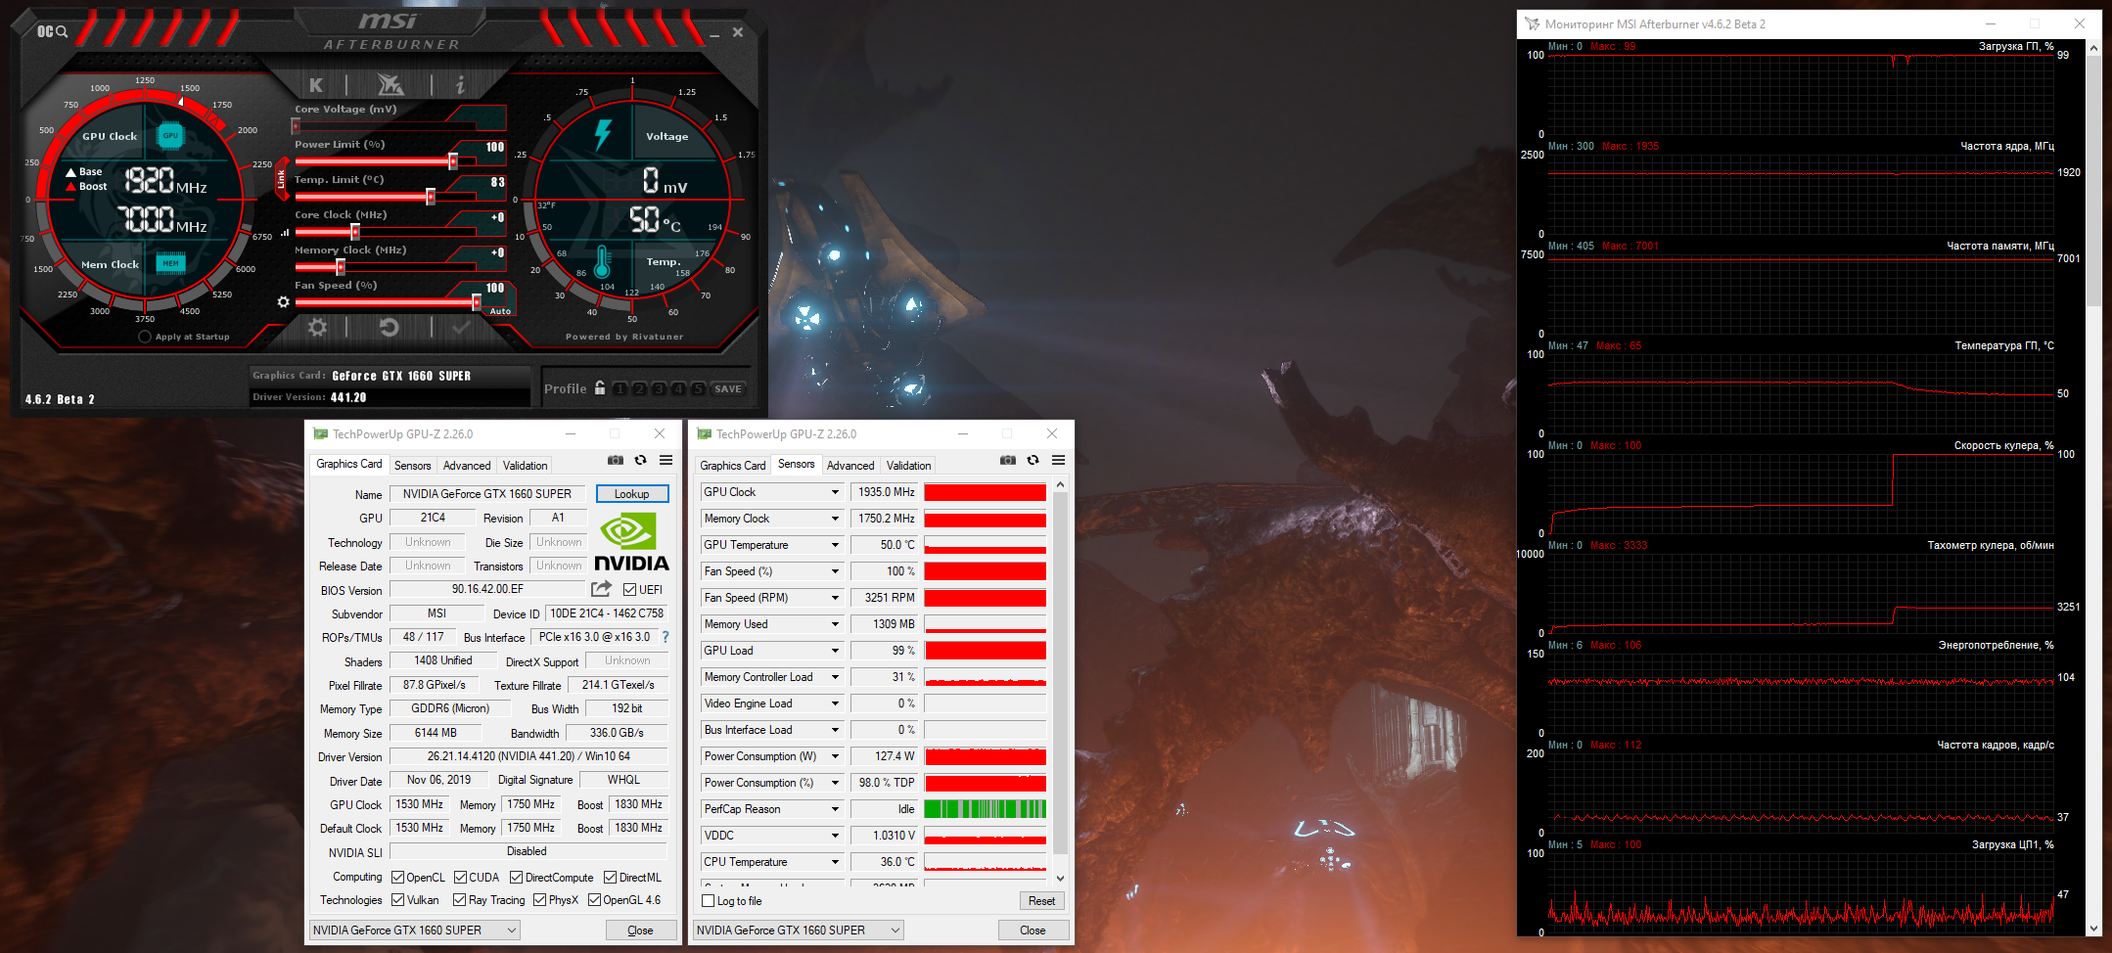
Task: Open the Fan Speed (RPM) sensor dropdown
Action: click(835, 598)
